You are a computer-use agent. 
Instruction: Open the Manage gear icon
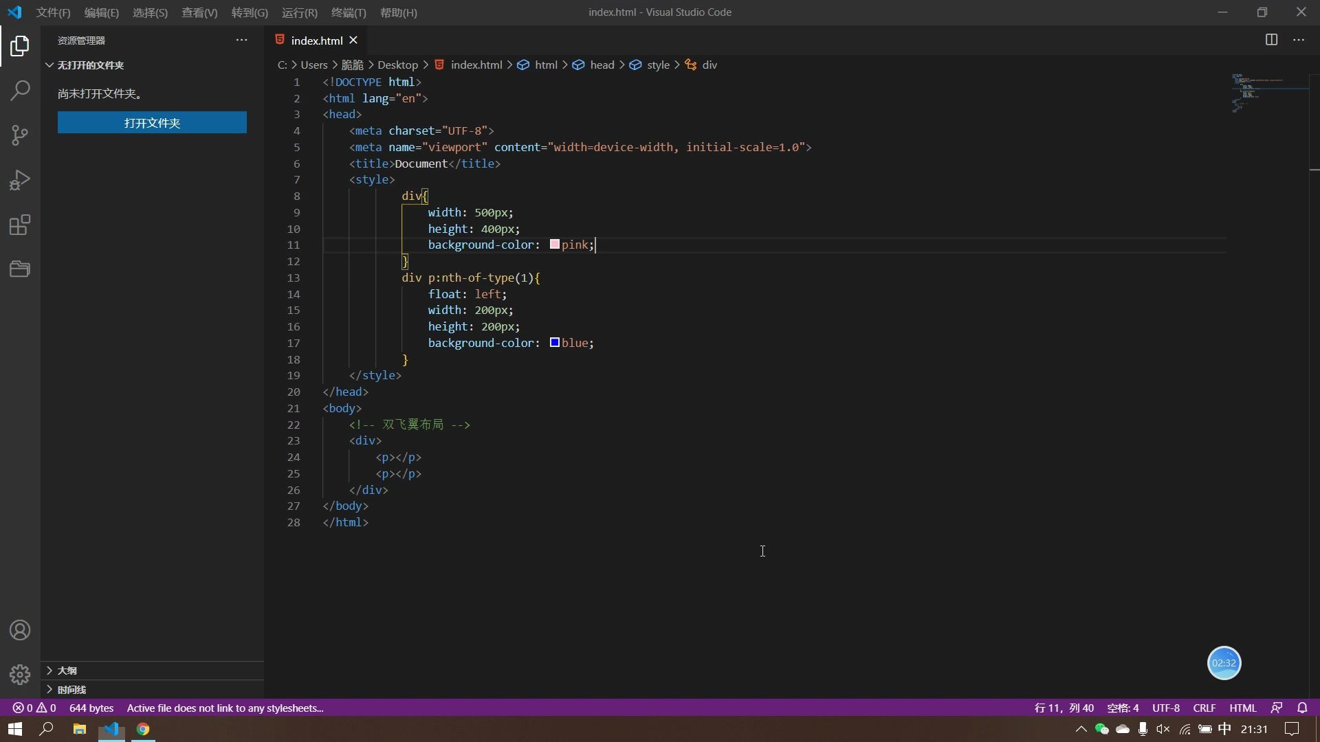20,675
